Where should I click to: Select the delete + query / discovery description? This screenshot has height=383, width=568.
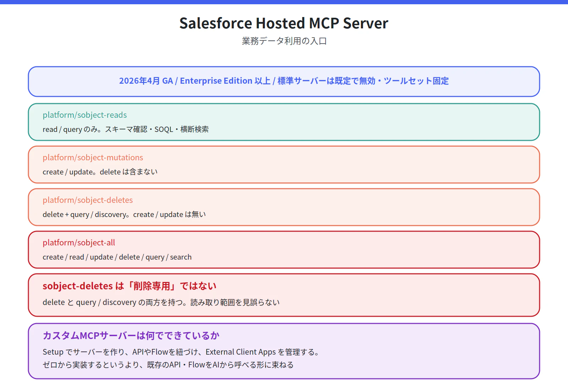click(124, 215)
